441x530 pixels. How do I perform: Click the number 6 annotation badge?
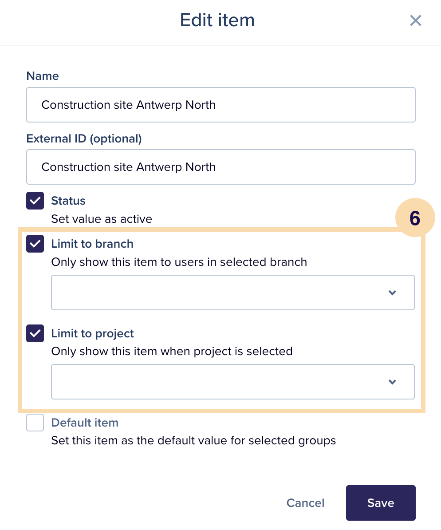click(x=415, y=218)
